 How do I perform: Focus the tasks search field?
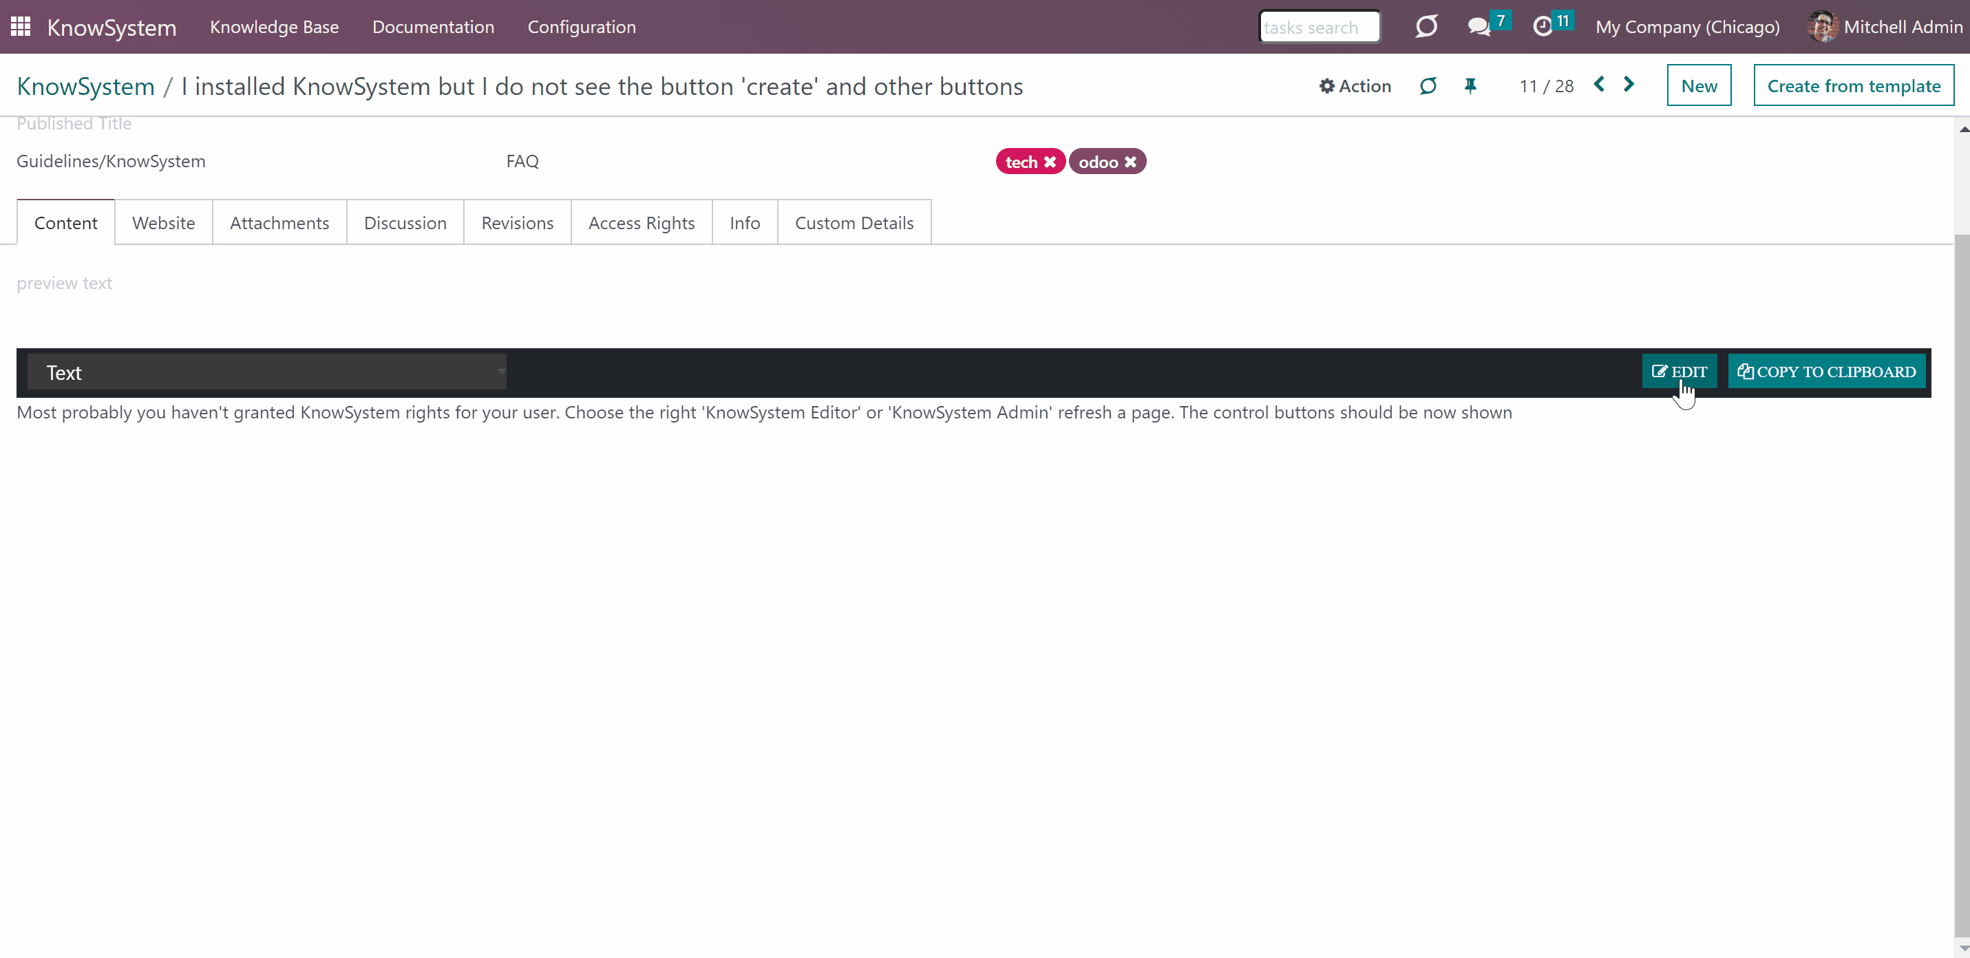coord(1320,27)
